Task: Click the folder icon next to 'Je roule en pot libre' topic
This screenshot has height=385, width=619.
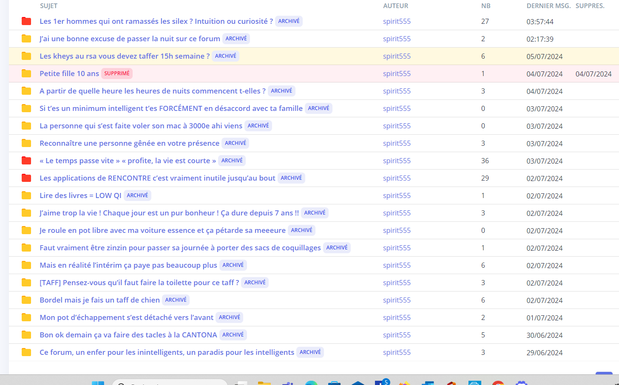Action: click(26, 230)
